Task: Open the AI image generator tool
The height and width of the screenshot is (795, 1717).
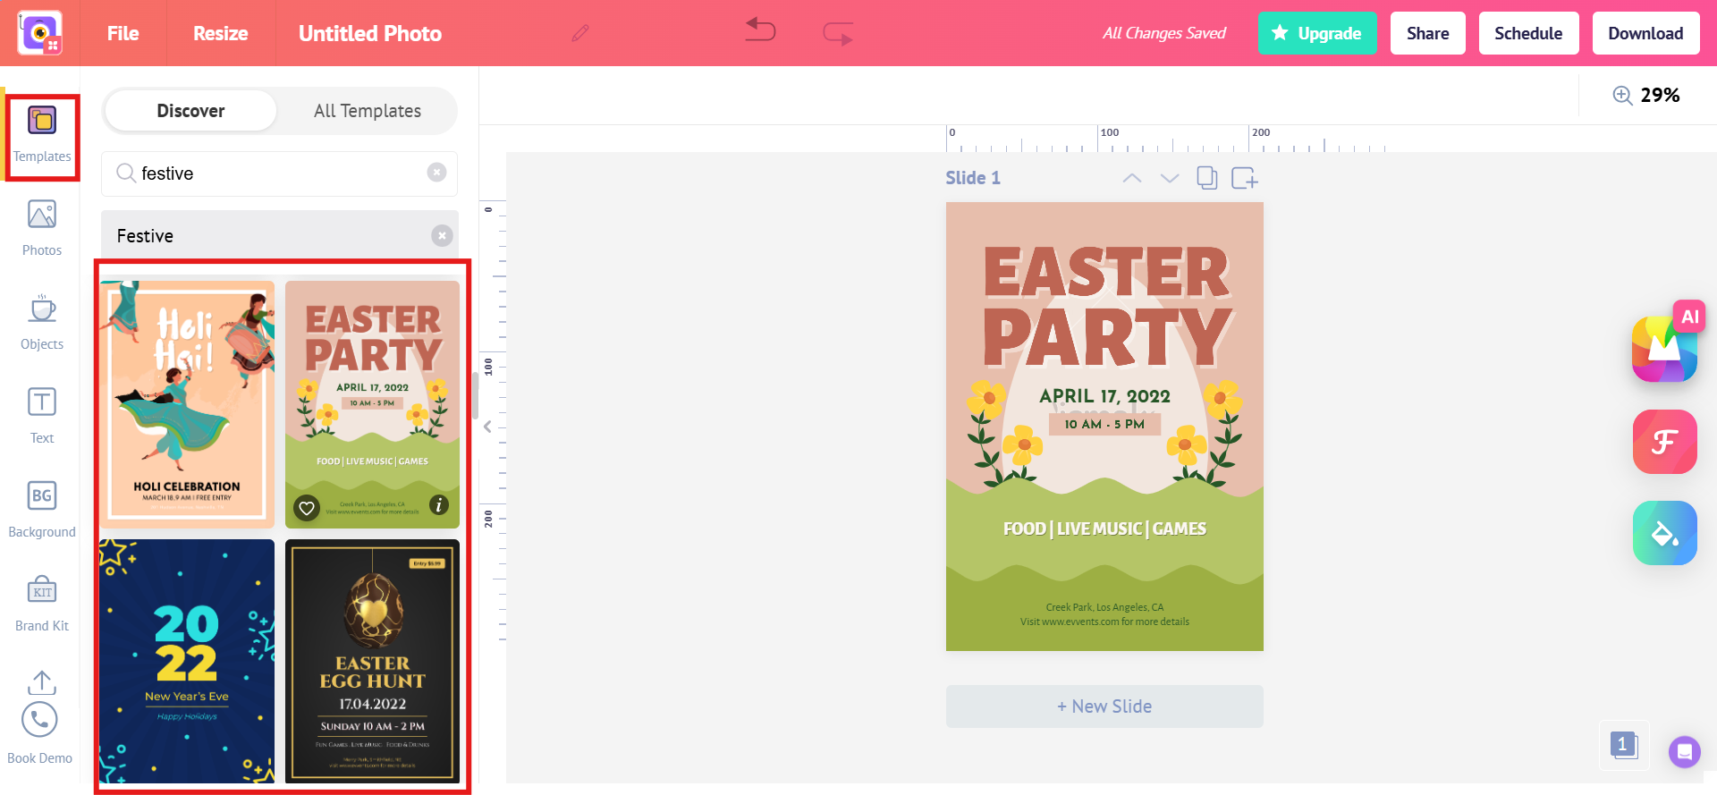Action: tap(1665, 347)
